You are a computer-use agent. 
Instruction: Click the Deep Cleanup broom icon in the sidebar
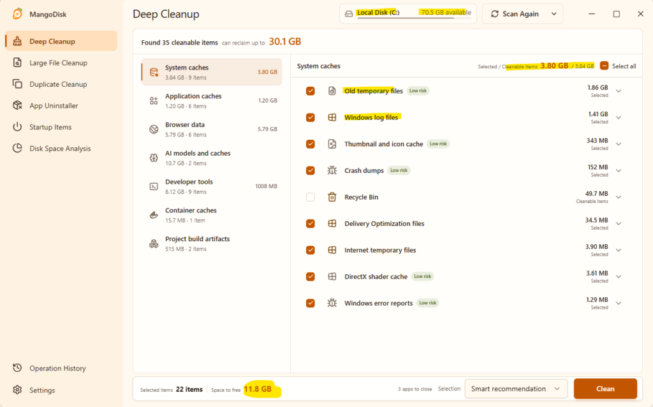point(17,41)
